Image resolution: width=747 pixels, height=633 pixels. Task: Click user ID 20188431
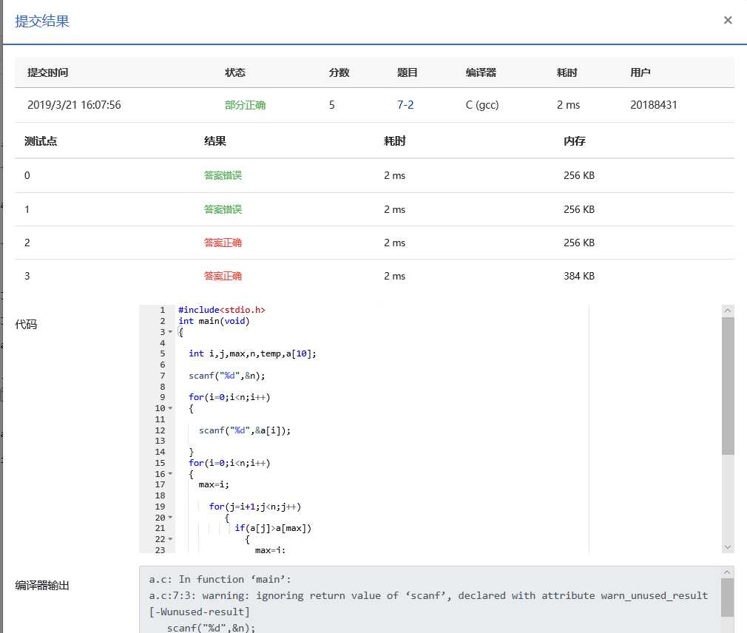point(653,105)
